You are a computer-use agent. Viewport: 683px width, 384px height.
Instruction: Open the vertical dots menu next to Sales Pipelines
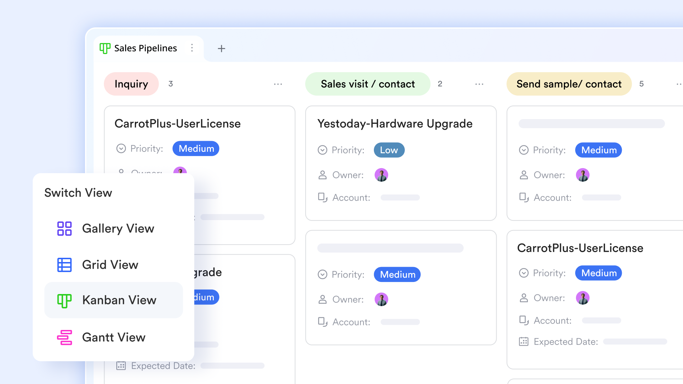tap(192, 48)
